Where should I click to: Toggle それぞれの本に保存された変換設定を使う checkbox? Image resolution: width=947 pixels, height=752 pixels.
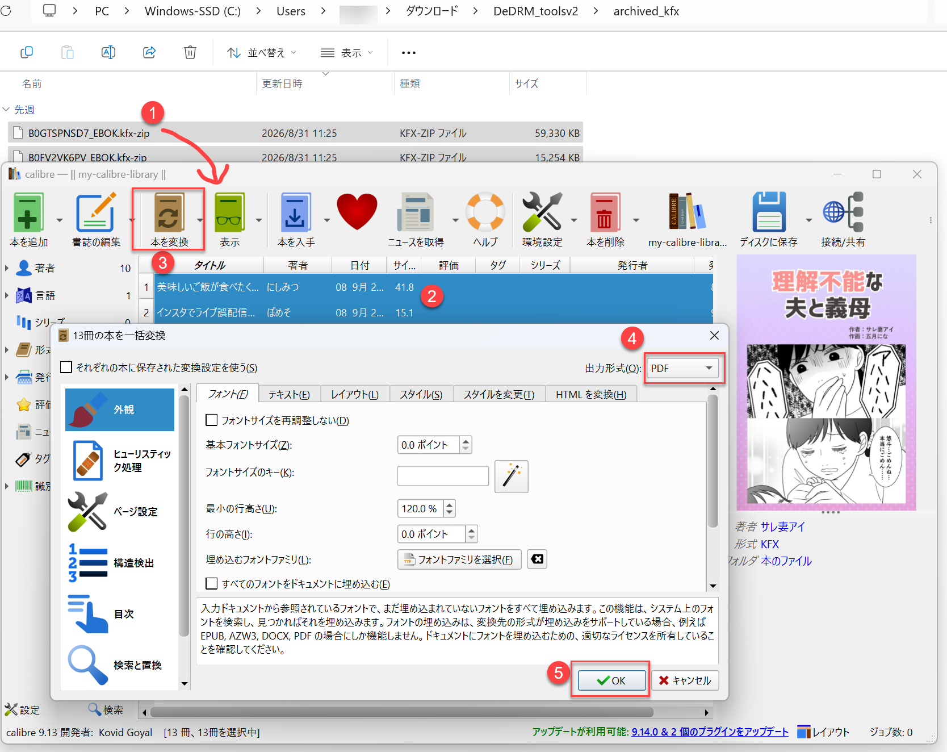(x=66, y=367)
